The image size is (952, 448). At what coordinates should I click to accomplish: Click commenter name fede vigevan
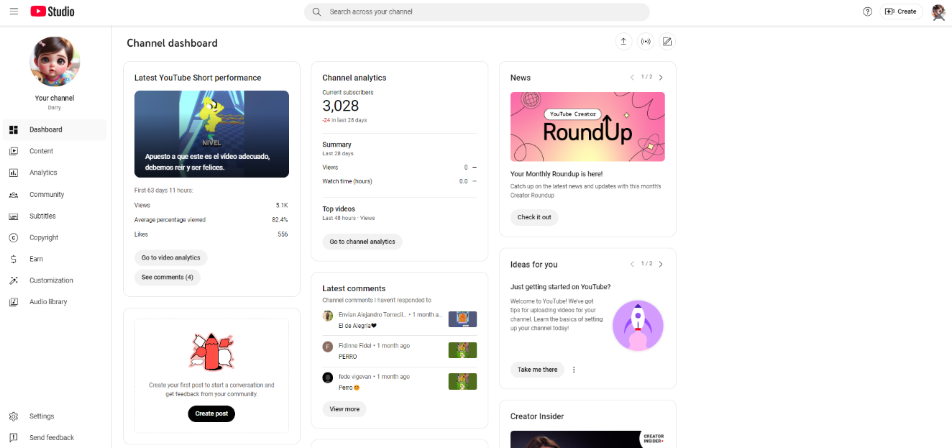355,377
